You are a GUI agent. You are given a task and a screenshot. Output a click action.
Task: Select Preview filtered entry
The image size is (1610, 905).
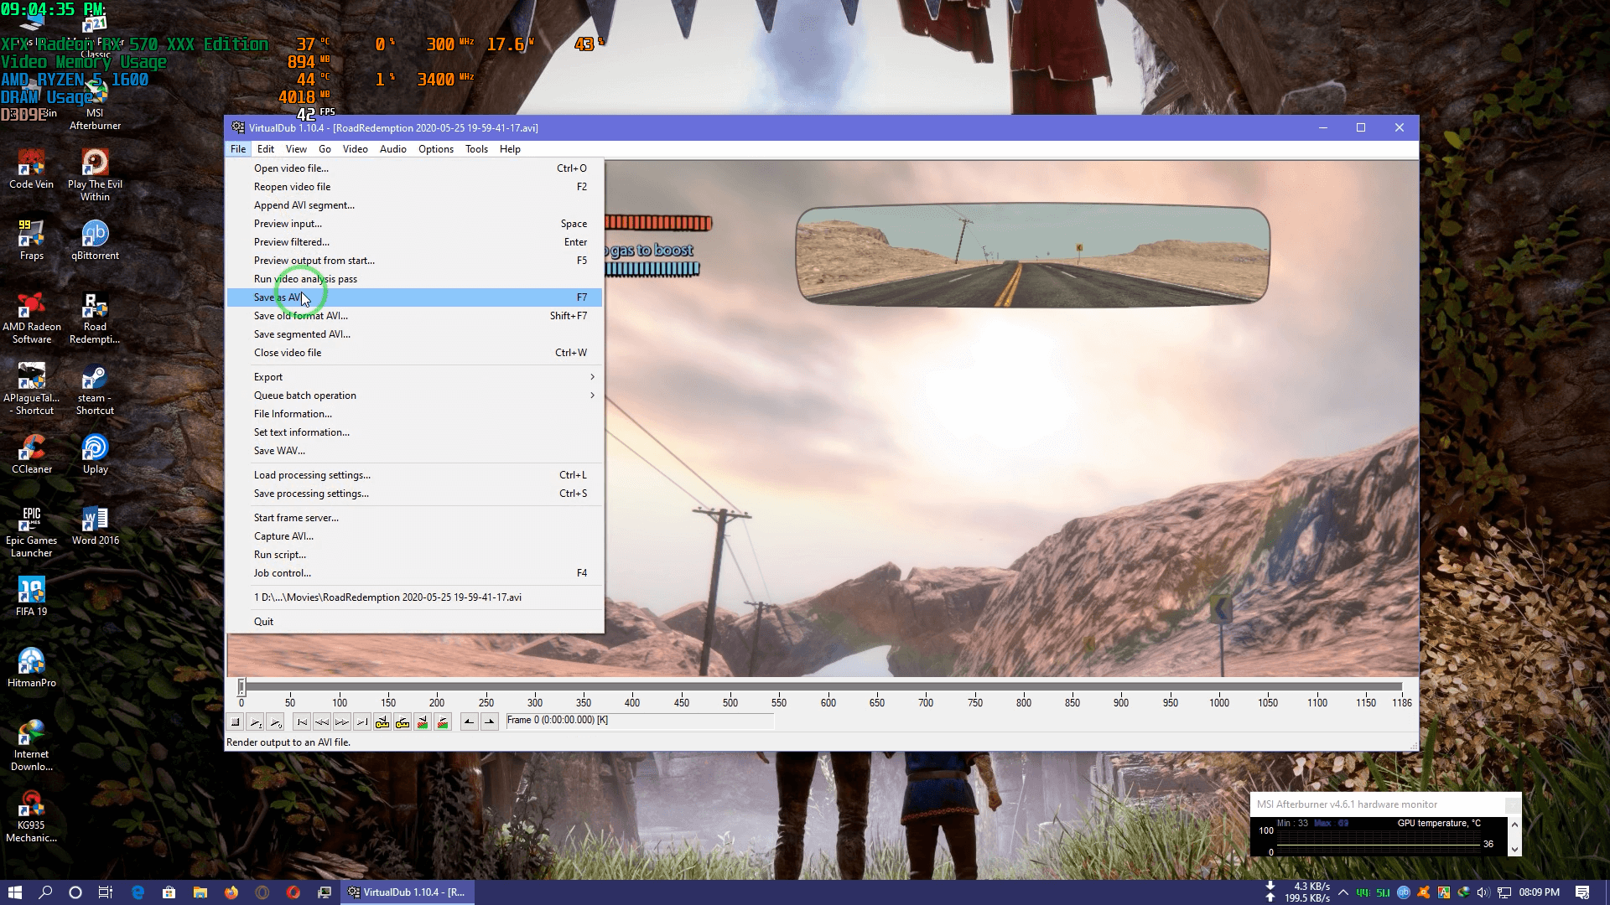tap(414, 242)
